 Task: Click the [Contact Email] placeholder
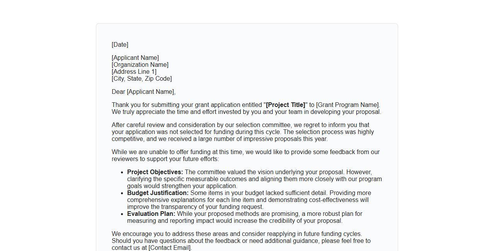[x=170, y=248]
